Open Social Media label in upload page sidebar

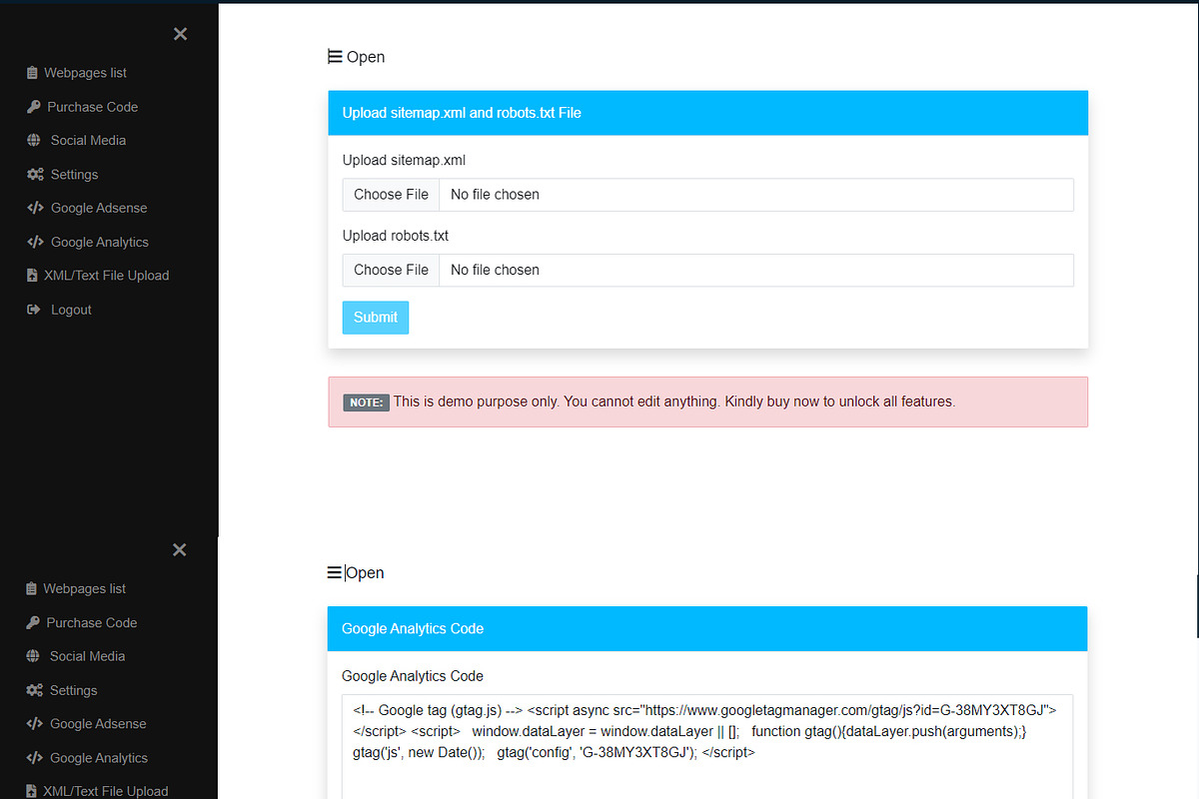pos(88,141)
